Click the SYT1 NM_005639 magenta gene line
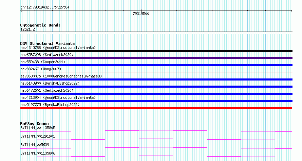This screenshot has width=302, height=161. [x=156, y=148]
